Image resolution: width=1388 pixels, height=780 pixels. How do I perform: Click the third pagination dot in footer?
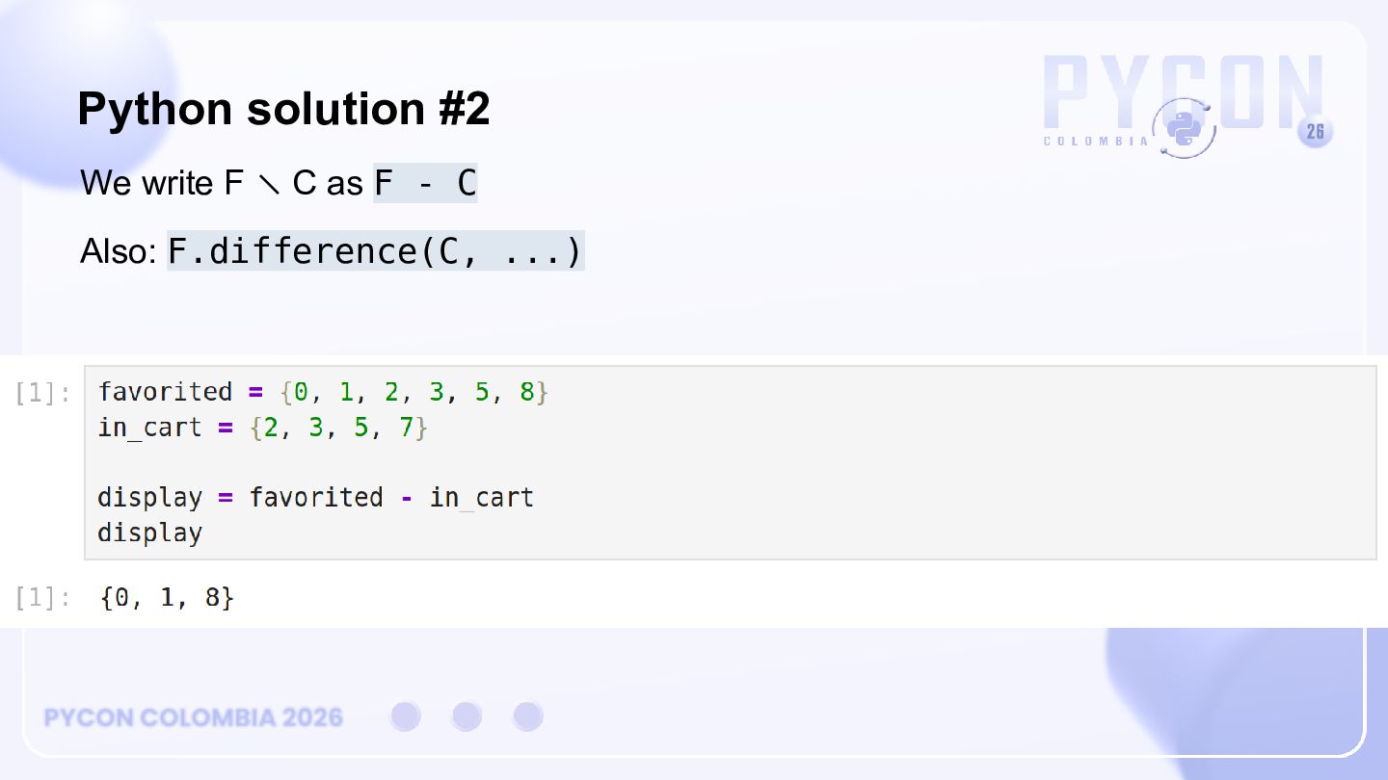click(528, 716)
